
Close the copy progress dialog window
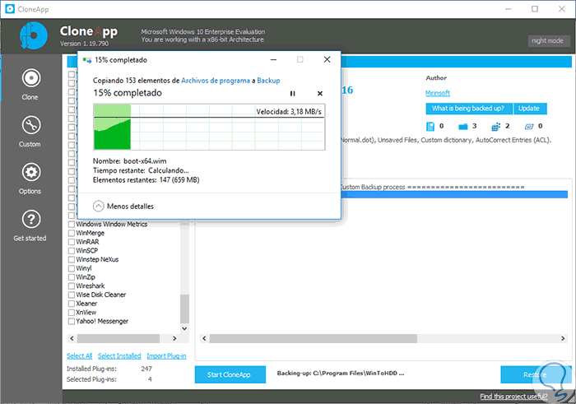pyautogui.click(x=327, y=59)
